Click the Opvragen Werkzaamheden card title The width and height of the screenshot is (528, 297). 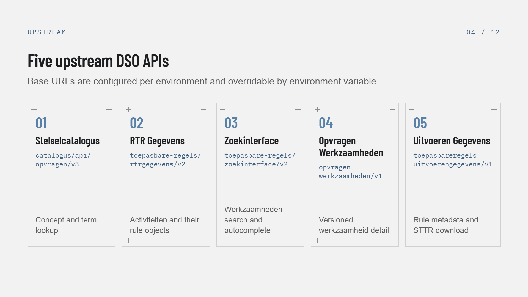(x=351, y=147)
